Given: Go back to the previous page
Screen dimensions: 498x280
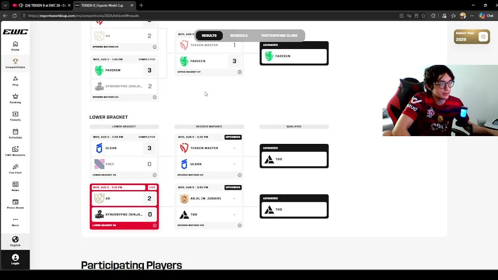Looking at the screenshot, I should (5, 16).
